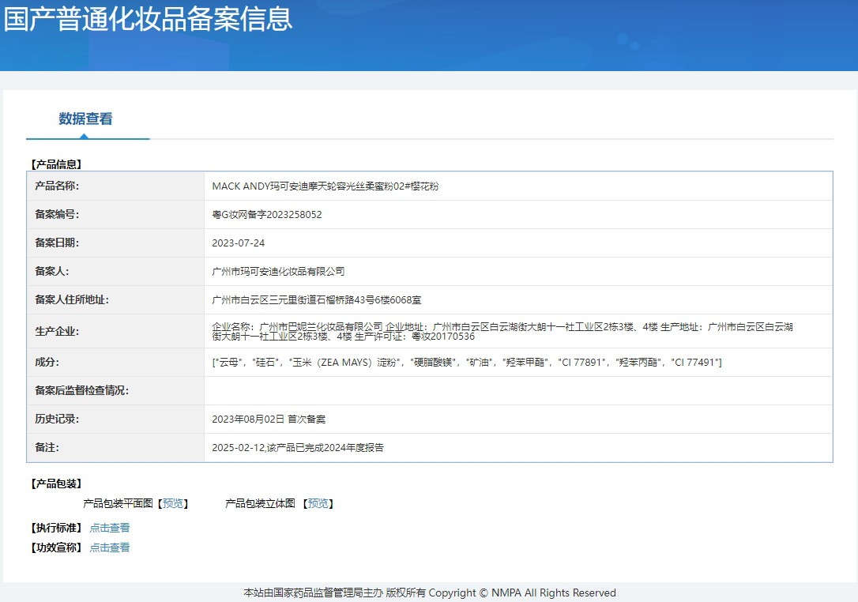Click the 成分 row label
Image resolution: width=858 pixels, height=602 pixels.
[x=47, y=363]
